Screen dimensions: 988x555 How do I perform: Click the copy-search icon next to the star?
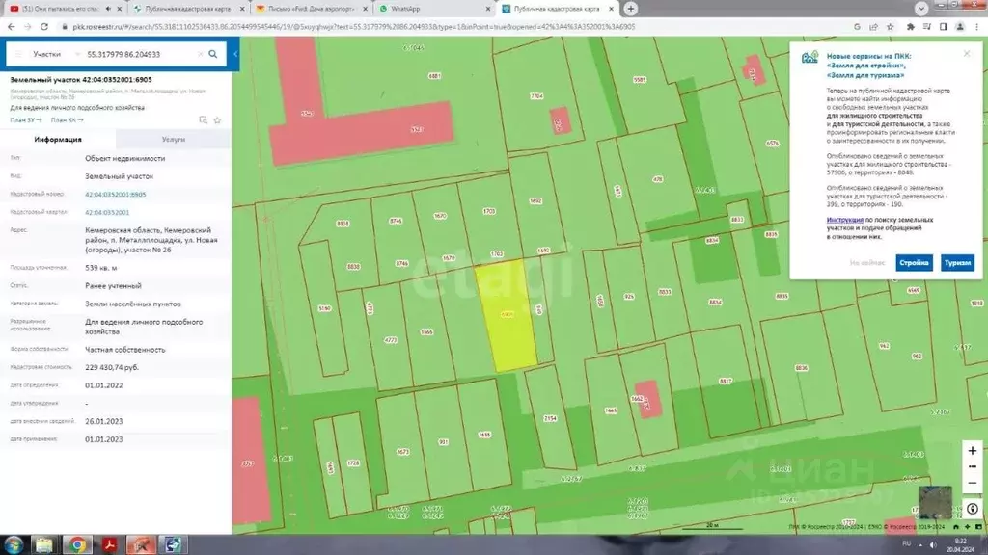(203, 120)
